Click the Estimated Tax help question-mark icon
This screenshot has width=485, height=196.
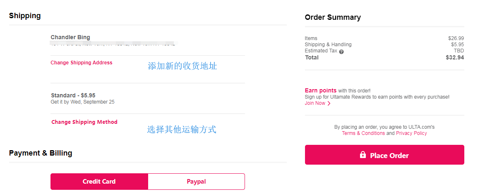tap(341, 52)
